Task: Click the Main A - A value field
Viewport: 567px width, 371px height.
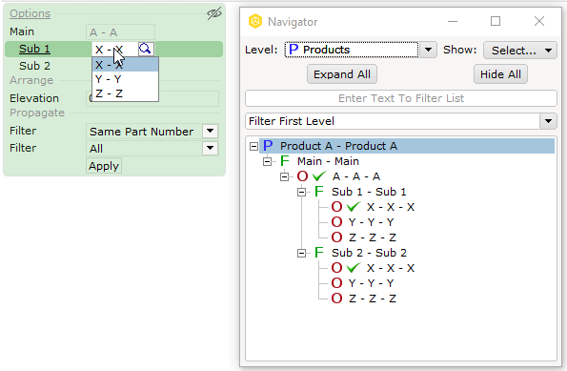Action: point(120,32)
